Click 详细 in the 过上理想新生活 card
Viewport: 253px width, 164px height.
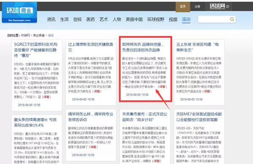pyautogui.click(x=97, y=91)
